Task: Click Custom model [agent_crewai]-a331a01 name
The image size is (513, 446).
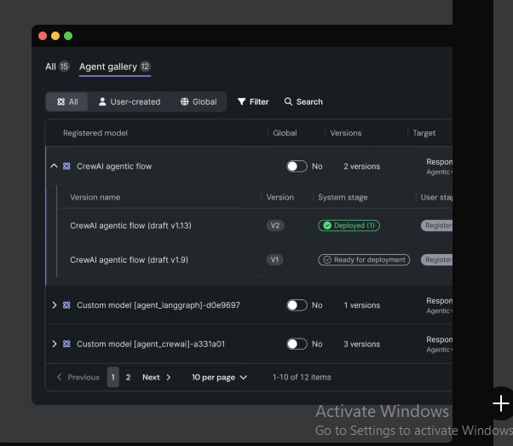Action: tap(151, 344)
